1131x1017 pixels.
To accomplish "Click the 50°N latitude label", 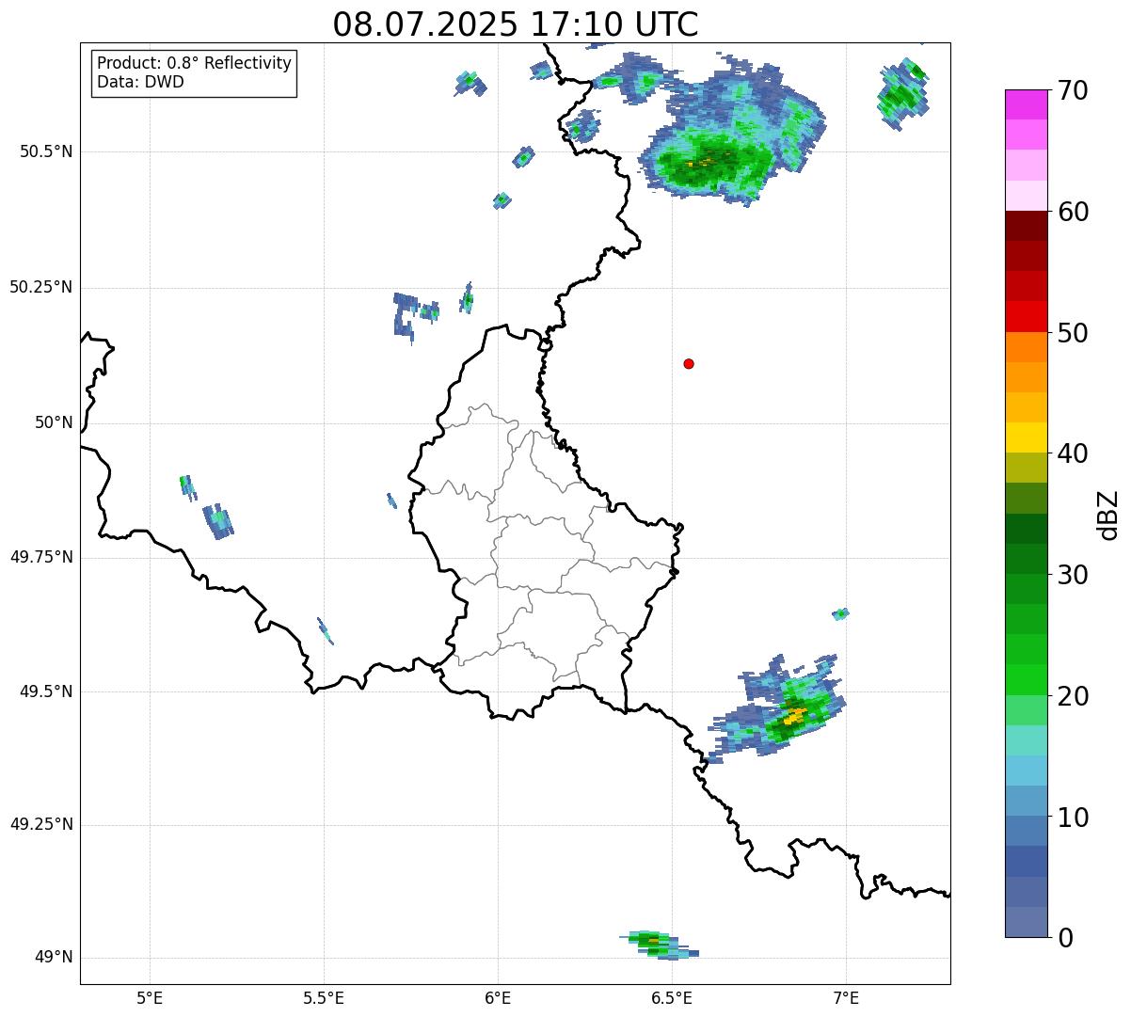I will coord(54,422).
